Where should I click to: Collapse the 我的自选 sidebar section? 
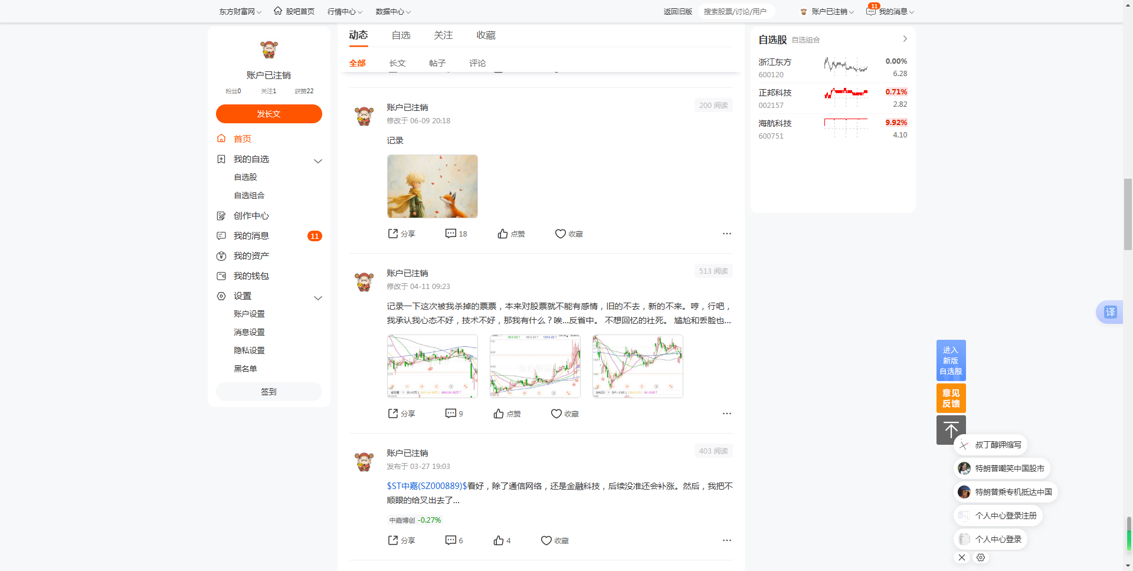click(x=318, y=161)
